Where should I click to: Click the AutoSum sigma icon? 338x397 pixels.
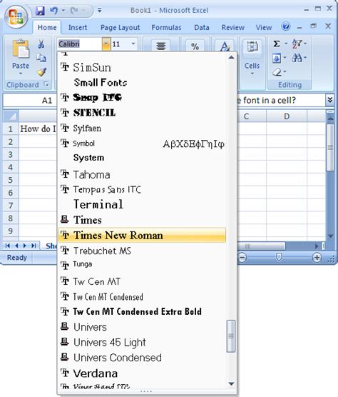point(277,44)
